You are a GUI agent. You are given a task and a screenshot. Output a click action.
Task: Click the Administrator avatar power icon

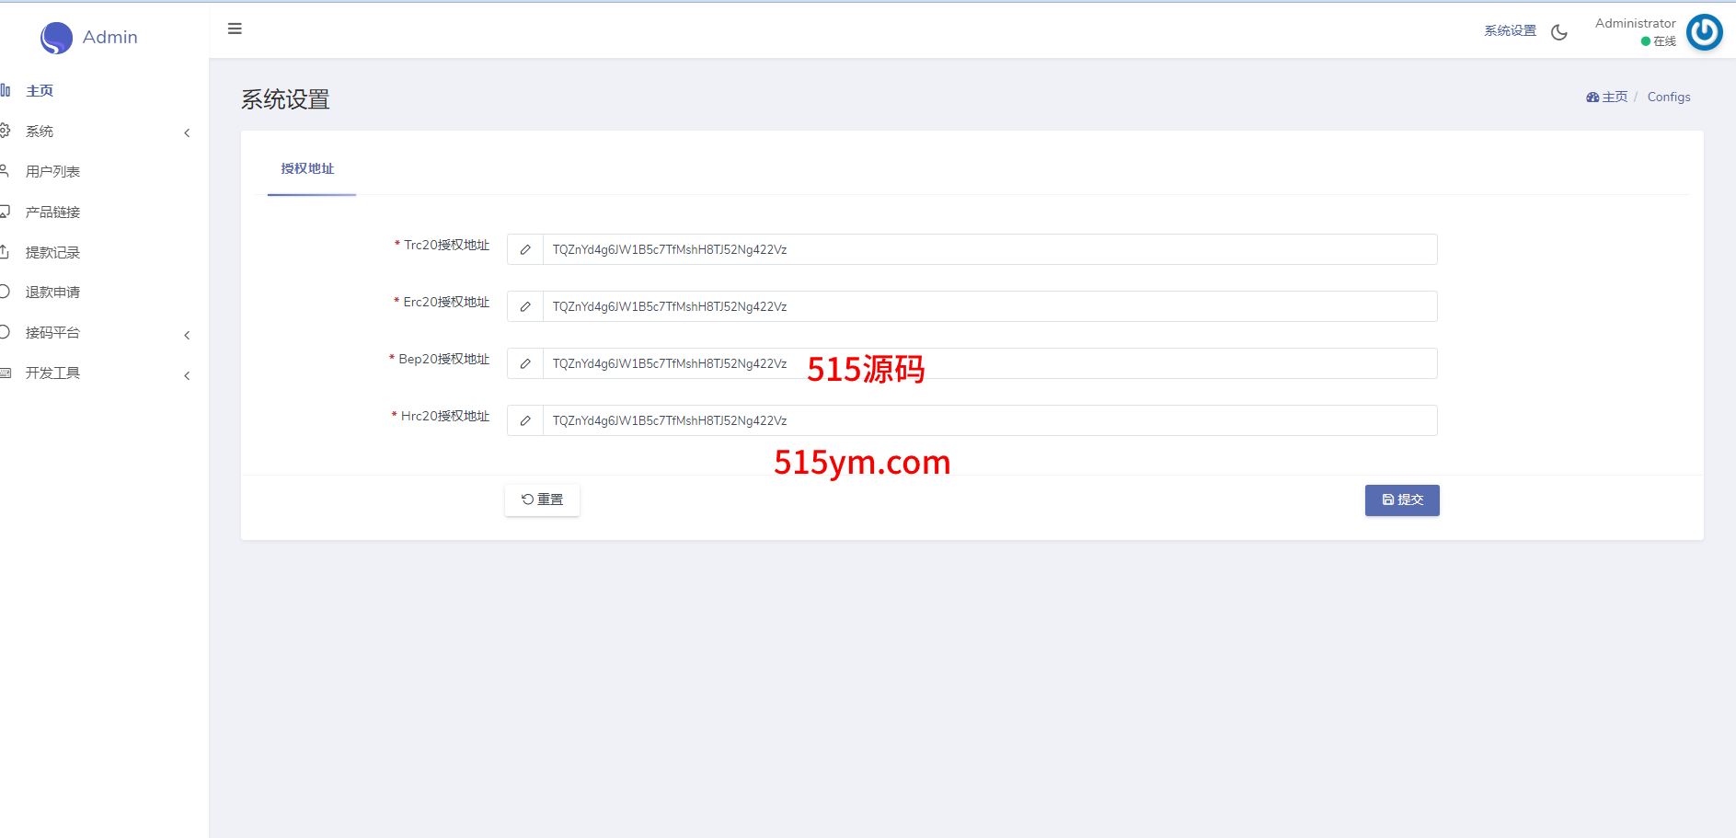(x=1704, y=32)
